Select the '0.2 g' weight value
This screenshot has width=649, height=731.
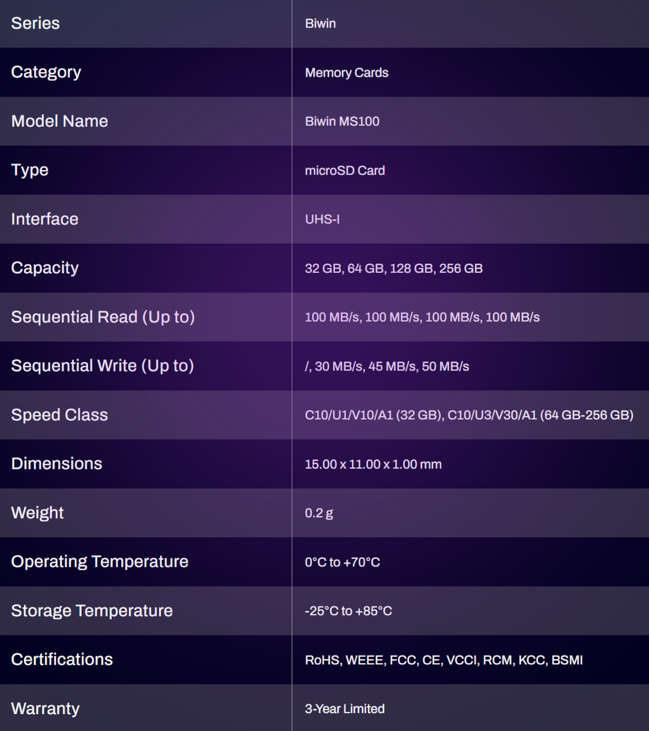[319, 513]
